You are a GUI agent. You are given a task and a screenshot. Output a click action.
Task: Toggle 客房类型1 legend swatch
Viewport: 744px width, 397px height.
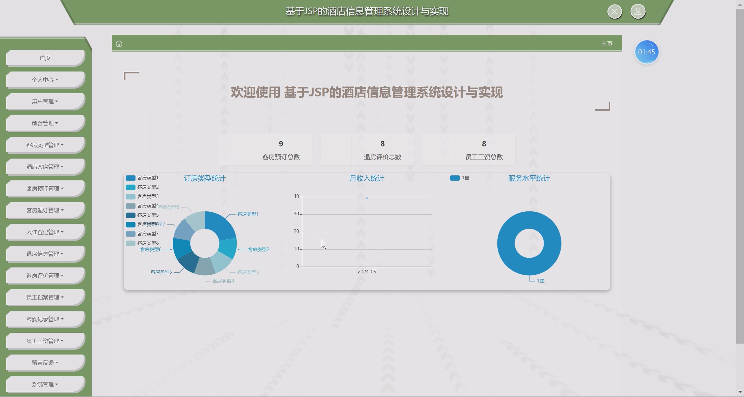[131, 178]
